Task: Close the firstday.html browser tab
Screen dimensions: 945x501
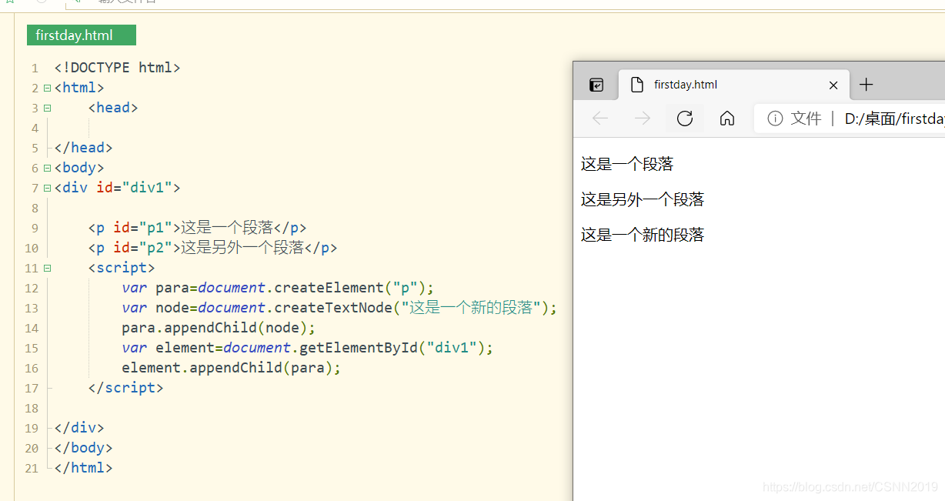Action: point(833,85)
